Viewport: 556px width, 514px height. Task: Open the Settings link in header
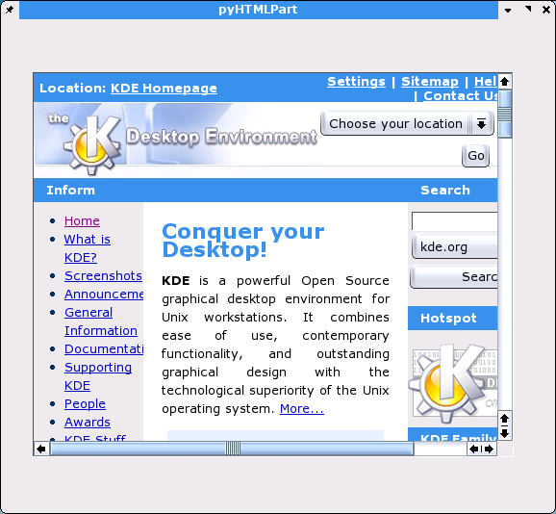pyautogui.click(x=356, y=82)
